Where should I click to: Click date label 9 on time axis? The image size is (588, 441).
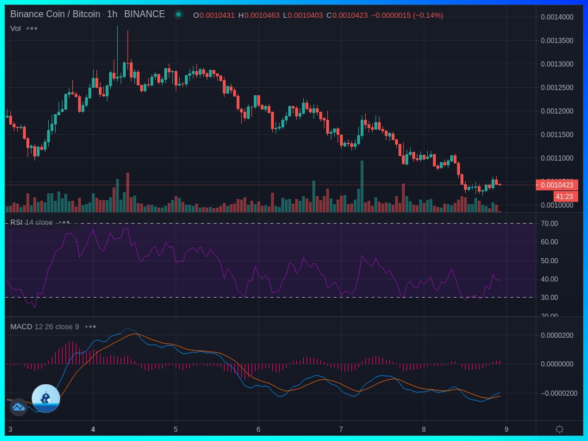point(506,430)
